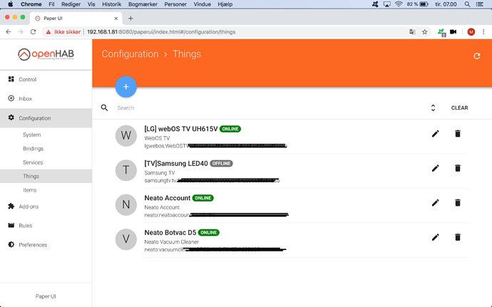Open the W avatar of webOS TV
Screen dimensions: 492x307
(125, 136)
